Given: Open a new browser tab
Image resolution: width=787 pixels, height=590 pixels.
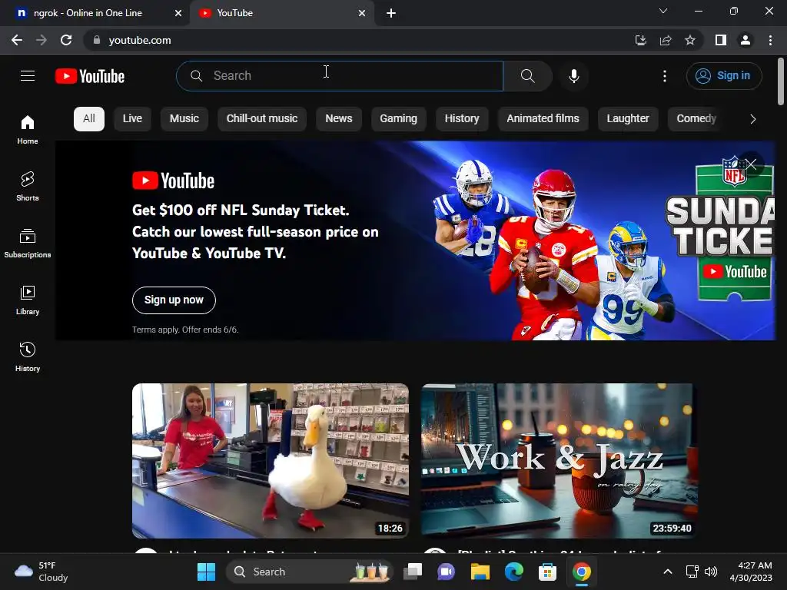Looking at the screenshot, I should click(x=391, y=13).
